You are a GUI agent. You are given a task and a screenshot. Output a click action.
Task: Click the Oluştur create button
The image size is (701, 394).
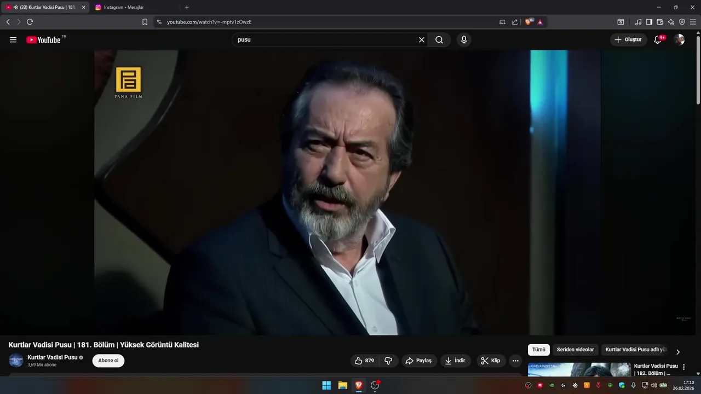pyautogui.click(x=628, y=40)
